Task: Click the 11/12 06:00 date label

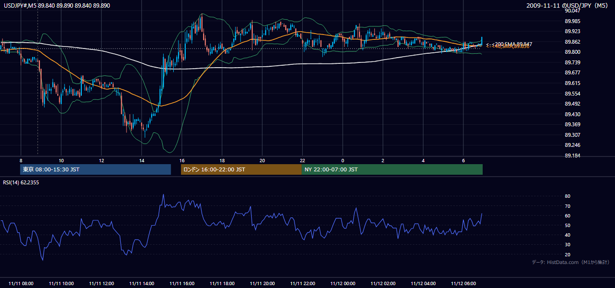Action: [463, 284]
